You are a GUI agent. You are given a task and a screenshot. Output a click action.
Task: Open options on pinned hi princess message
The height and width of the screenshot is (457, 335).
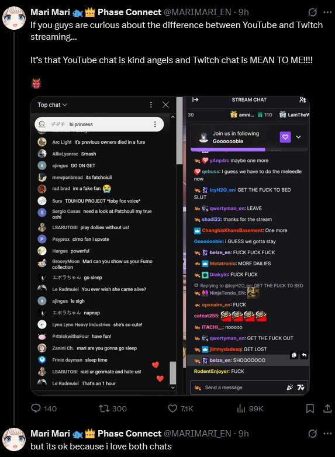[x=155, y=124]
